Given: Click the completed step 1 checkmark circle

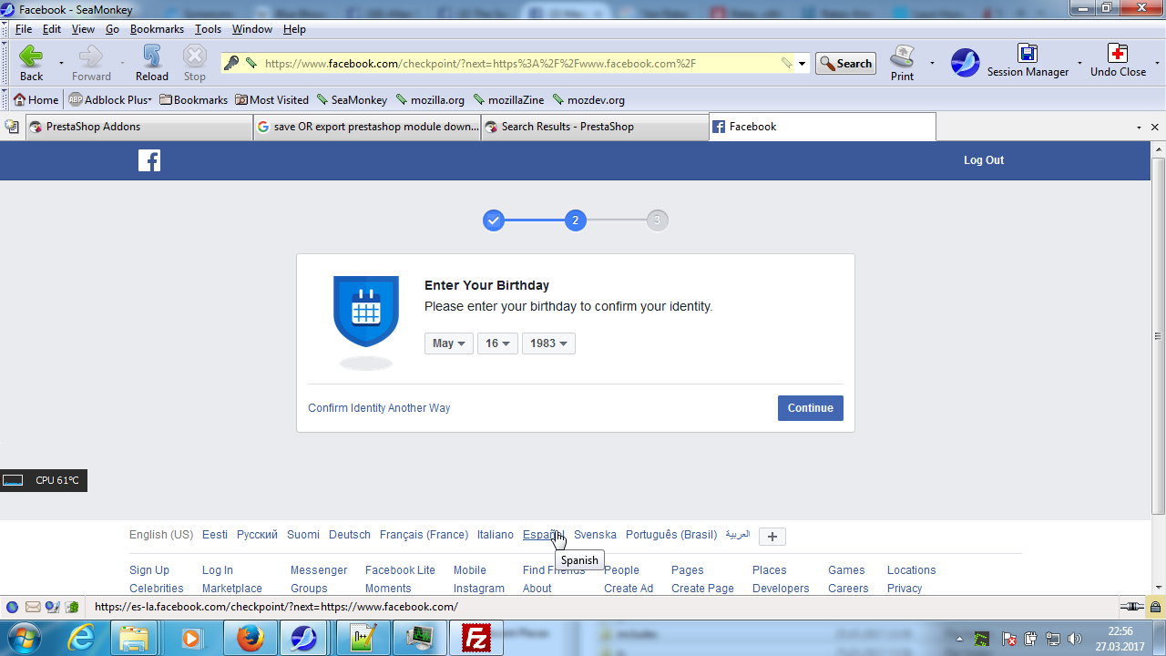Looking at the screenshot, I should click(494, 220).
